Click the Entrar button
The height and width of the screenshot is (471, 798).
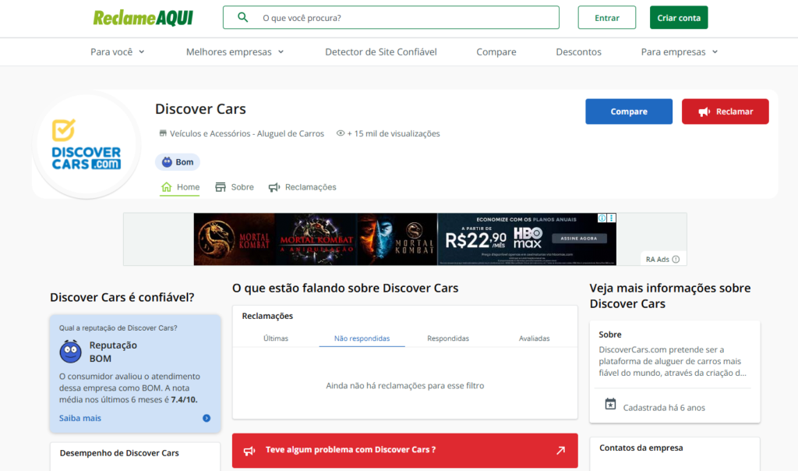606,17
